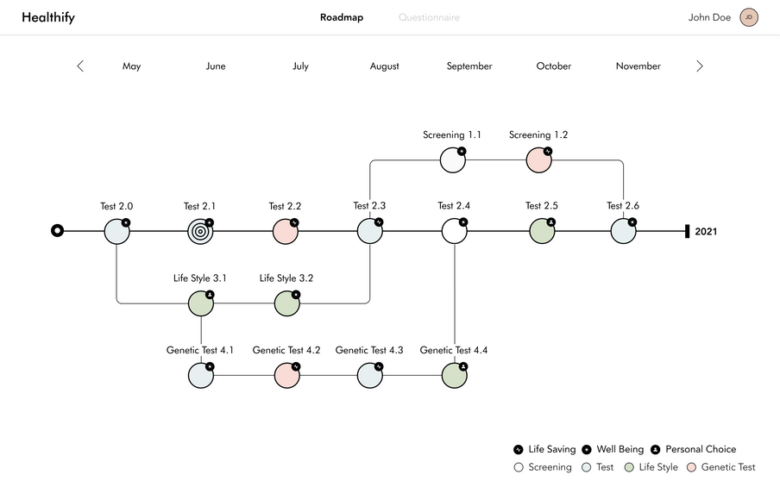
Task: Select the Test 2.0 node circle
Action: [x=116, y=231]
